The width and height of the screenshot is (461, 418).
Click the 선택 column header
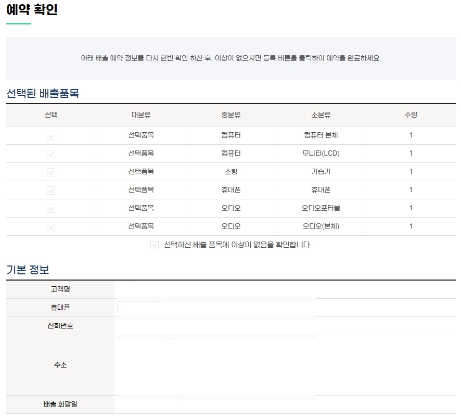click(51, 115)
